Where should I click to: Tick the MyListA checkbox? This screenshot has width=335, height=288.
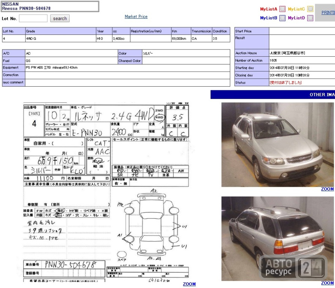(x=283, y=9)
